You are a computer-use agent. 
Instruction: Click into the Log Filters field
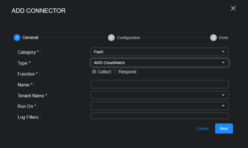click(159, 116)
